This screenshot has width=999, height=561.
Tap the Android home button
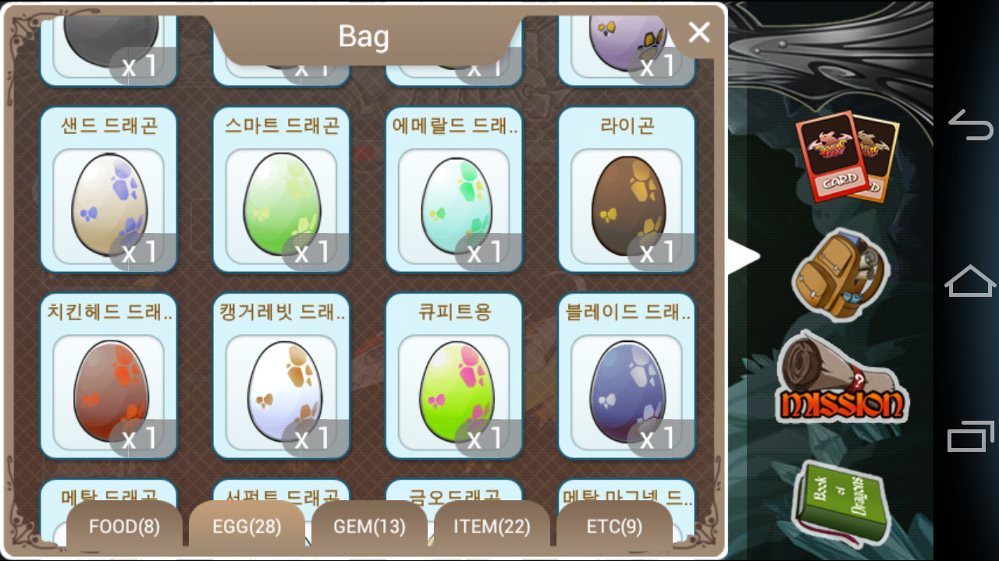point(970,280)
